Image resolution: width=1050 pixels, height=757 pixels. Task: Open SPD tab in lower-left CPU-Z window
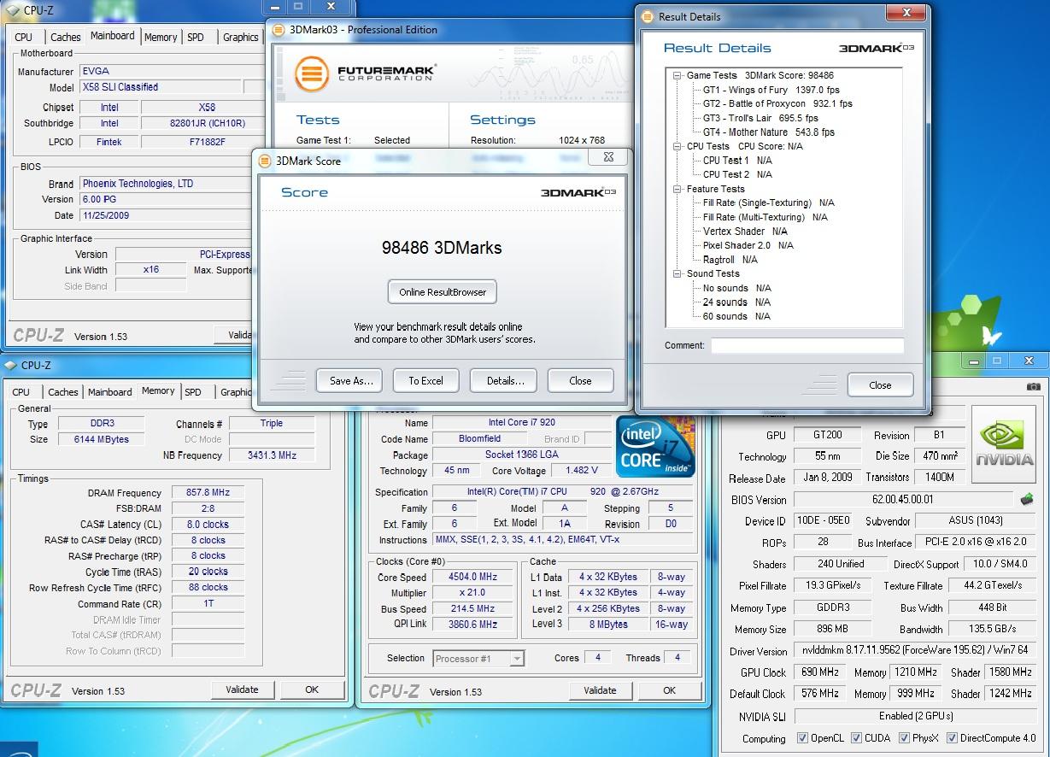pyautogui.click(x=194, y=392)
